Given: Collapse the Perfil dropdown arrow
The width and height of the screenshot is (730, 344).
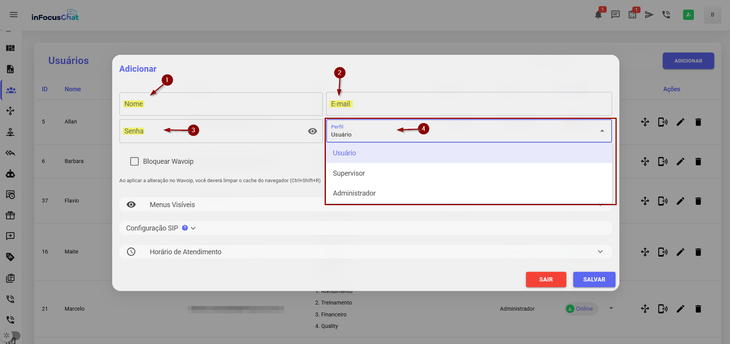Looking at the screenshot, I should [602, 131].
